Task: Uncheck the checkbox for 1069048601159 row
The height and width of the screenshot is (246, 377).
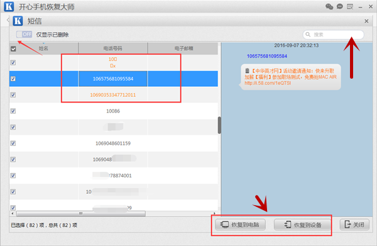Action: [13, 143]
